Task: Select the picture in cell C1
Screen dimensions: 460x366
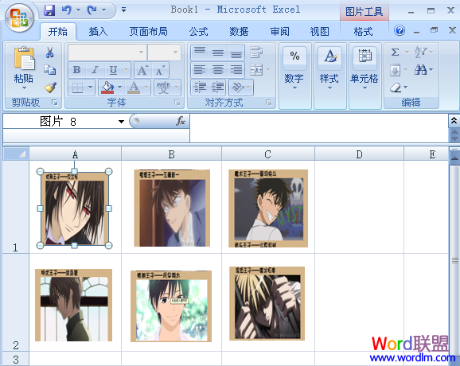Action: click(x=268, y=208)
